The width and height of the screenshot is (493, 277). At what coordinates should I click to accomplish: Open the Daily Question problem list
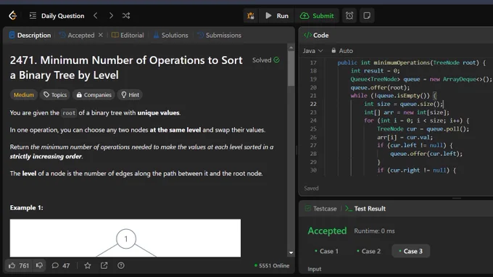coord(57,16)
